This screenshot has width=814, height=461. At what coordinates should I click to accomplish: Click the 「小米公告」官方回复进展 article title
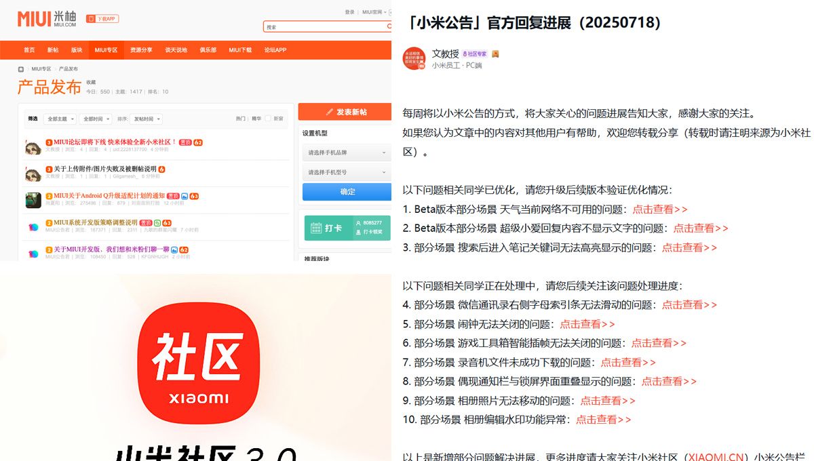click(x=533, y=22)
